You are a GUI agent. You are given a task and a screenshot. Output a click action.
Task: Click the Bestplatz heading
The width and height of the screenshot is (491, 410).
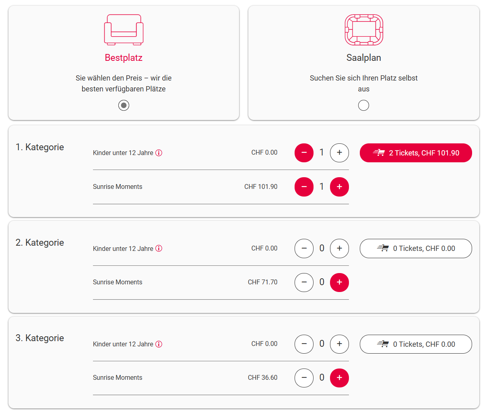click(x=124, y=58)
